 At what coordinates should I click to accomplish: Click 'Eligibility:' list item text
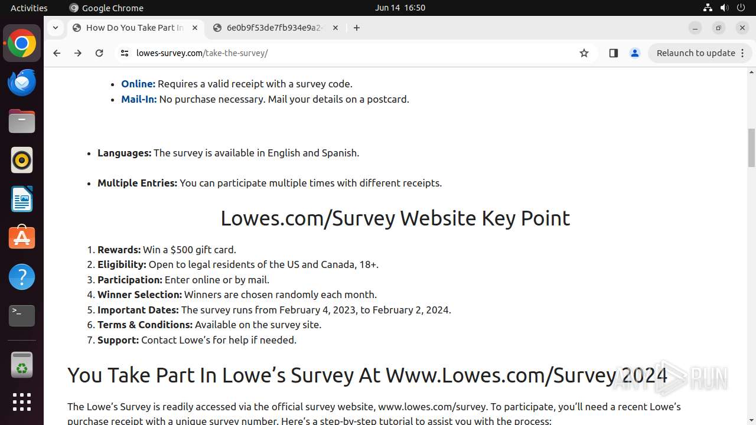coord(238,264)
